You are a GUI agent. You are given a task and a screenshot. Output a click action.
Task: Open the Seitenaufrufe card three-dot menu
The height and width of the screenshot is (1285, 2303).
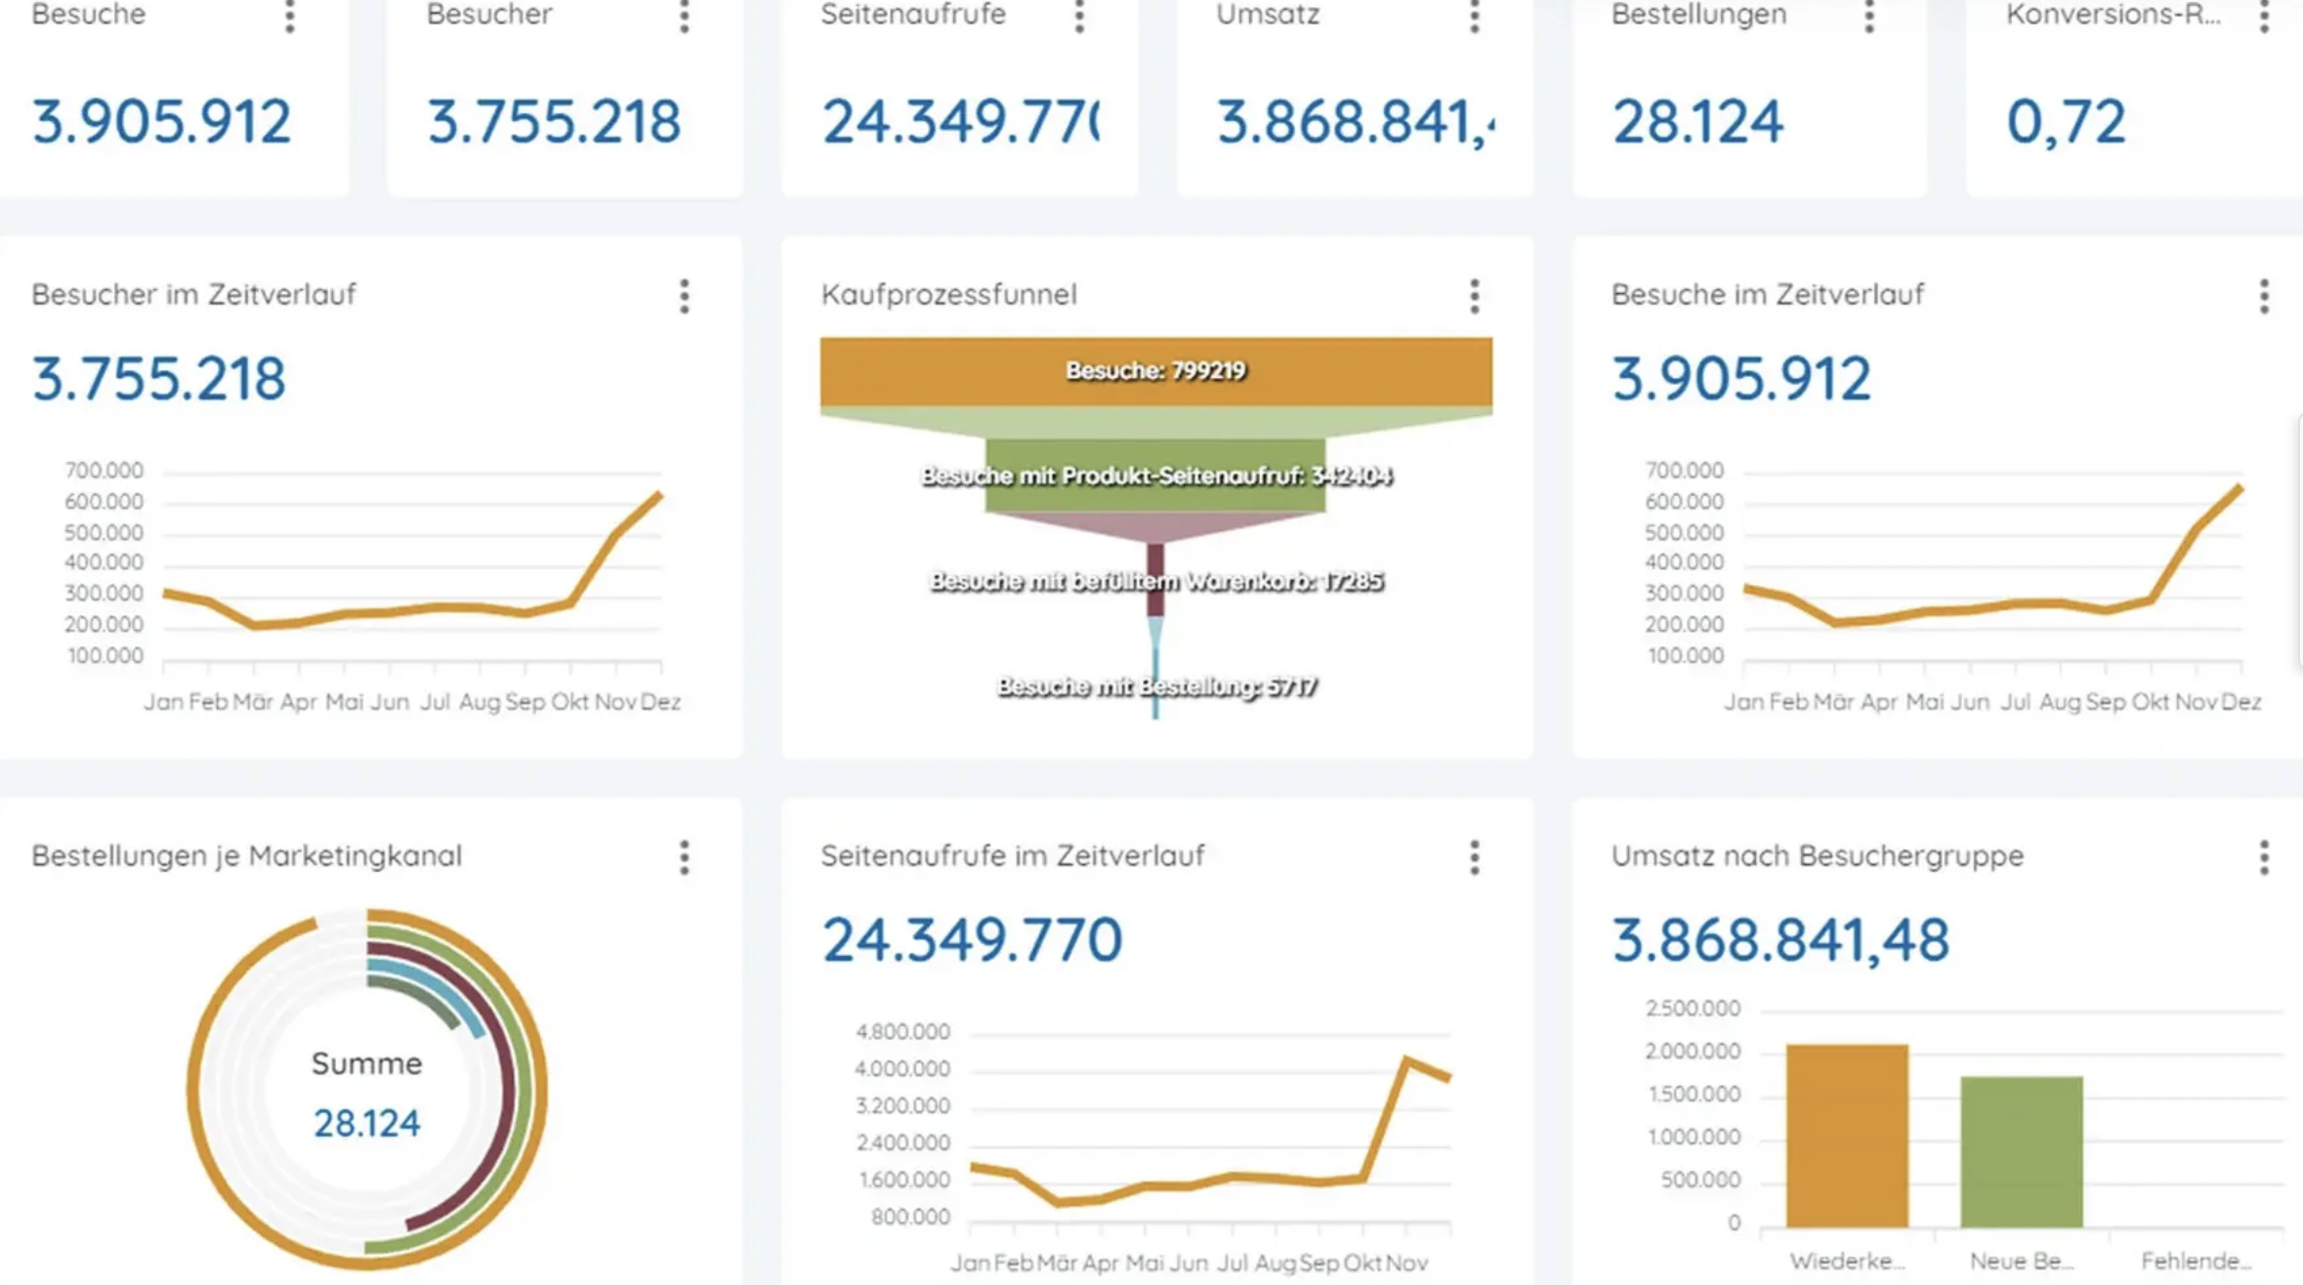(x=1080, y=17)
